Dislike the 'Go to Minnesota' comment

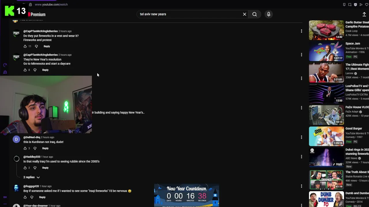point(35,70)
